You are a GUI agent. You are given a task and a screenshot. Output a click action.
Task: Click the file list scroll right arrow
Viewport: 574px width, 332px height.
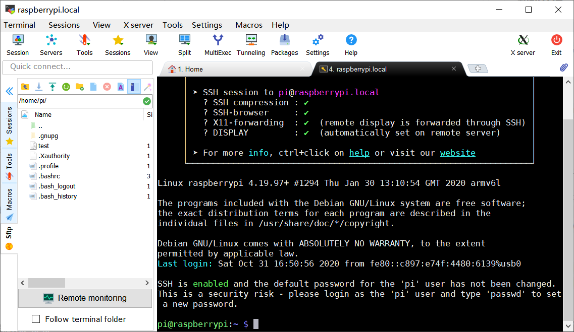pos(147,283)
